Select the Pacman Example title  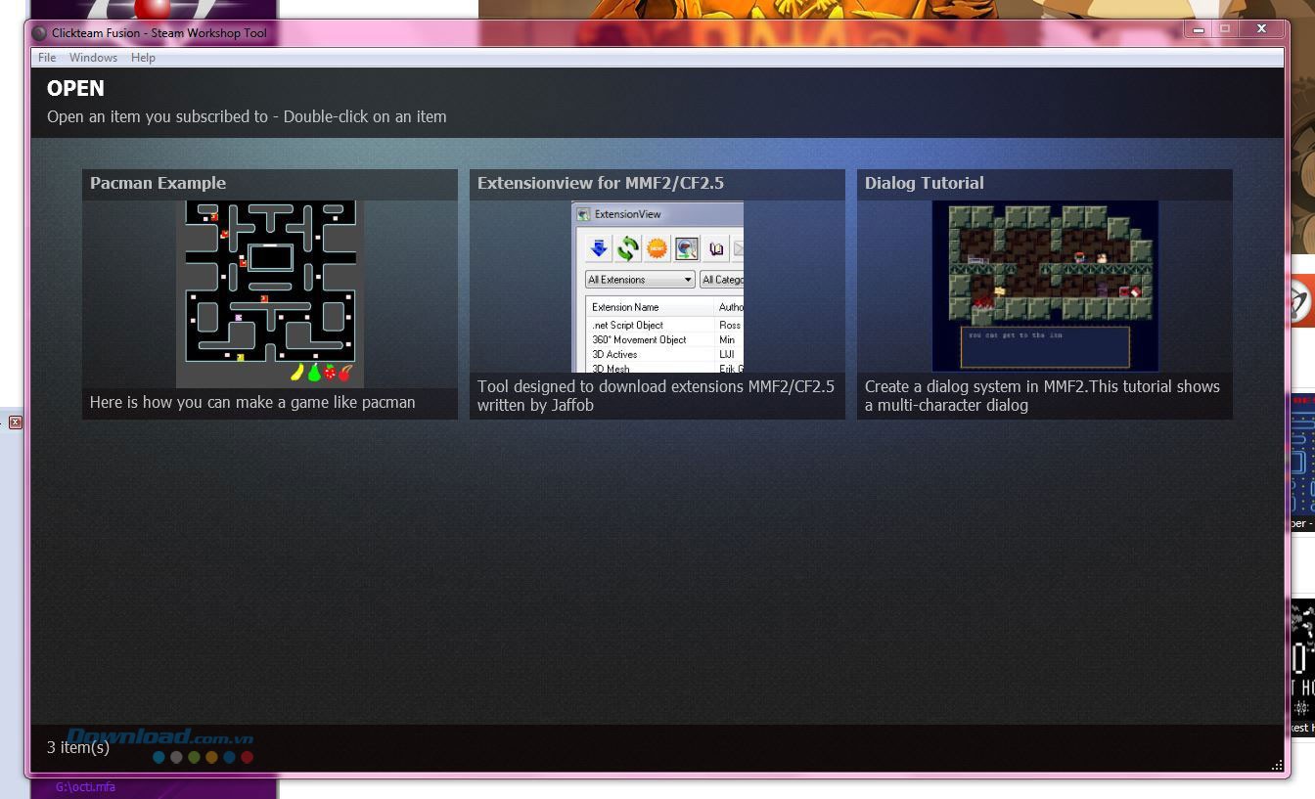pyautogui.click(x=158, y=183)
